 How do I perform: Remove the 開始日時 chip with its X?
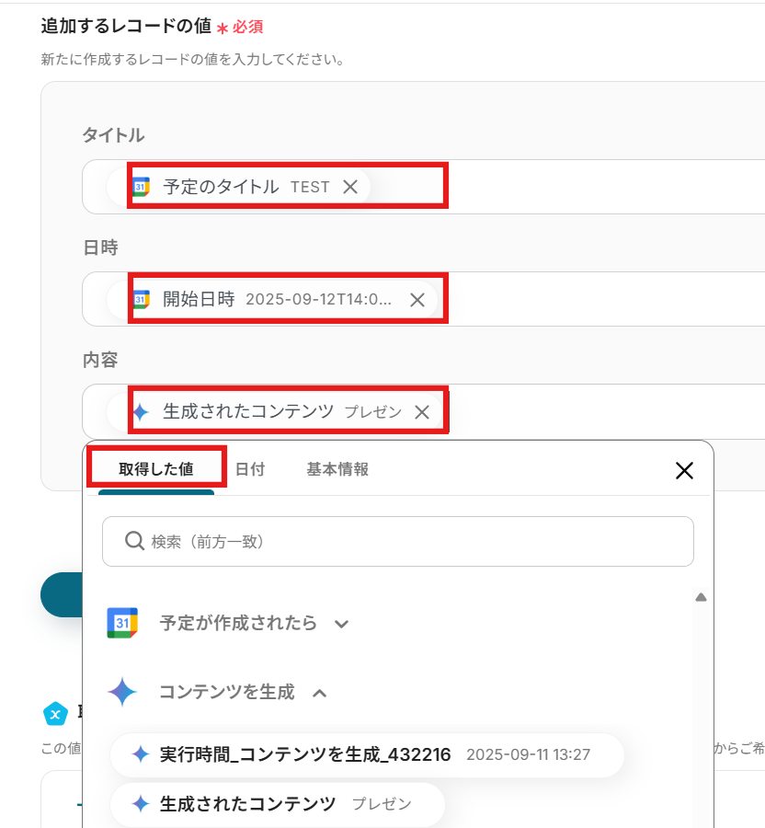click(x=417, y=299)
